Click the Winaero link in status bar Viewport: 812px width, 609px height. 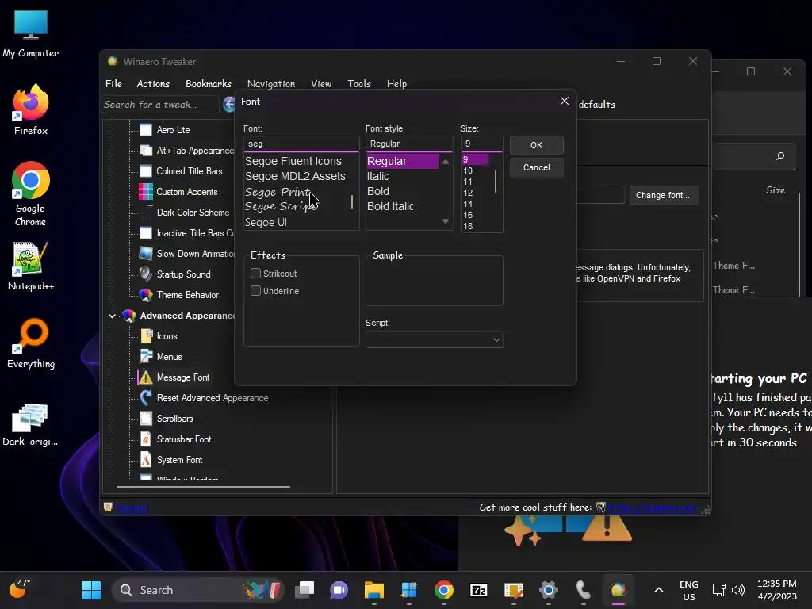[x=652, y=507]
